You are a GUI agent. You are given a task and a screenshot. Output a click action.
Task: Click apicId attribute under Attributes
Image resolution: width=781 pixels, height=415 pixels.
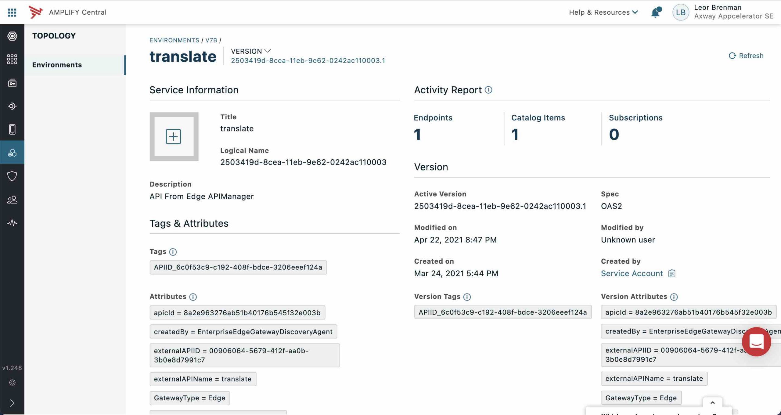pos(237,313)
